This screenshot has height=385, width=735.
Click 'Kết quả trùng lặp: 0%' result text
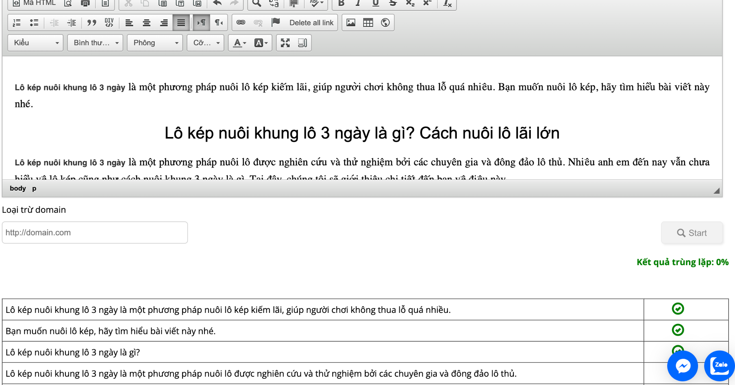click(x=682, y=262)
